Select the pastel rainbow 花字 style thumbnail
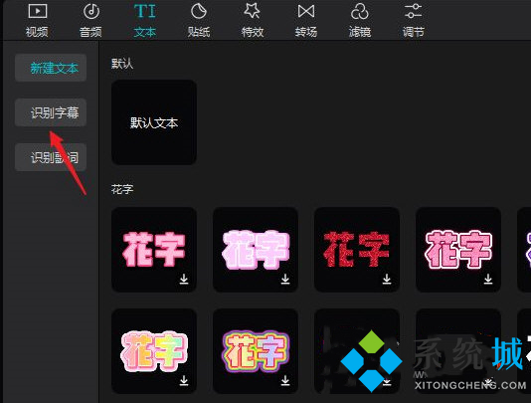This screenshot has width=531, height=403. pyautogui.click(x=154, y=351)
